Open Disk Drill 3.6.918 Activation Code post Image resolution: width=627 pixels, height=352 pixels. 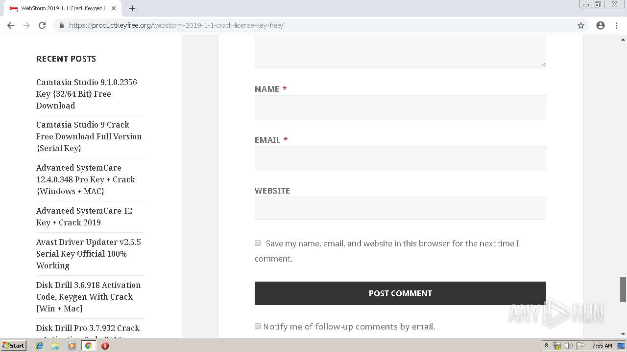pos(88,297)
